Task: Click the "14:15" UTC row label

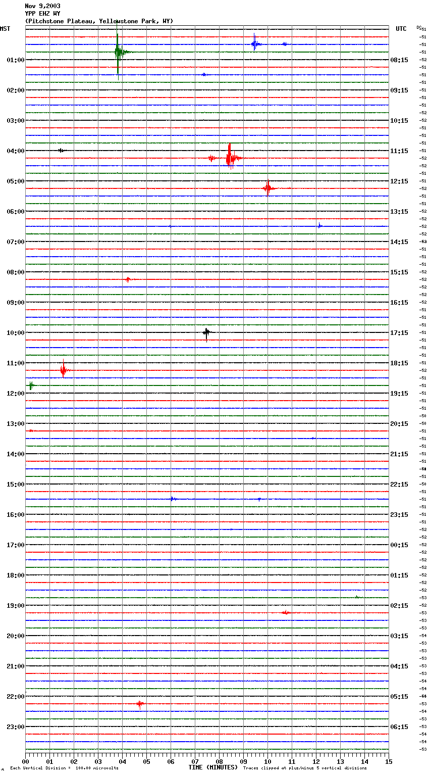Action: coord(399,241)
